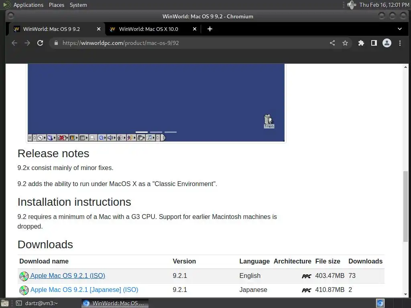Open the Places menu
The image size is (411, 308).
click(x=56, y=5)
